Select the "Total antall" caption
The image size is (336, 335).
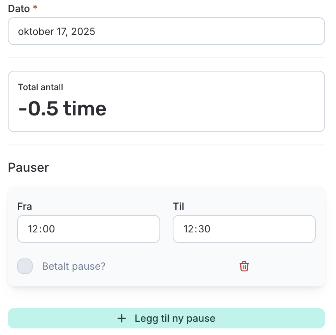[x=40, y=87]
